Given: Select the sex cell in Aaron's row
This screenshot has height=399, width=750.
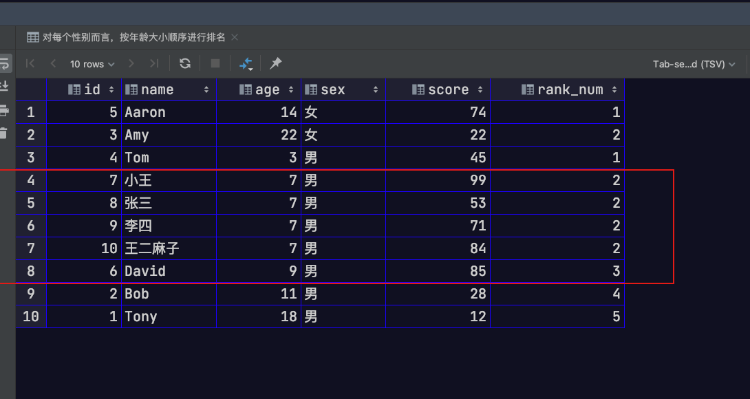Looking at the screenshot, I should [343, 112].
